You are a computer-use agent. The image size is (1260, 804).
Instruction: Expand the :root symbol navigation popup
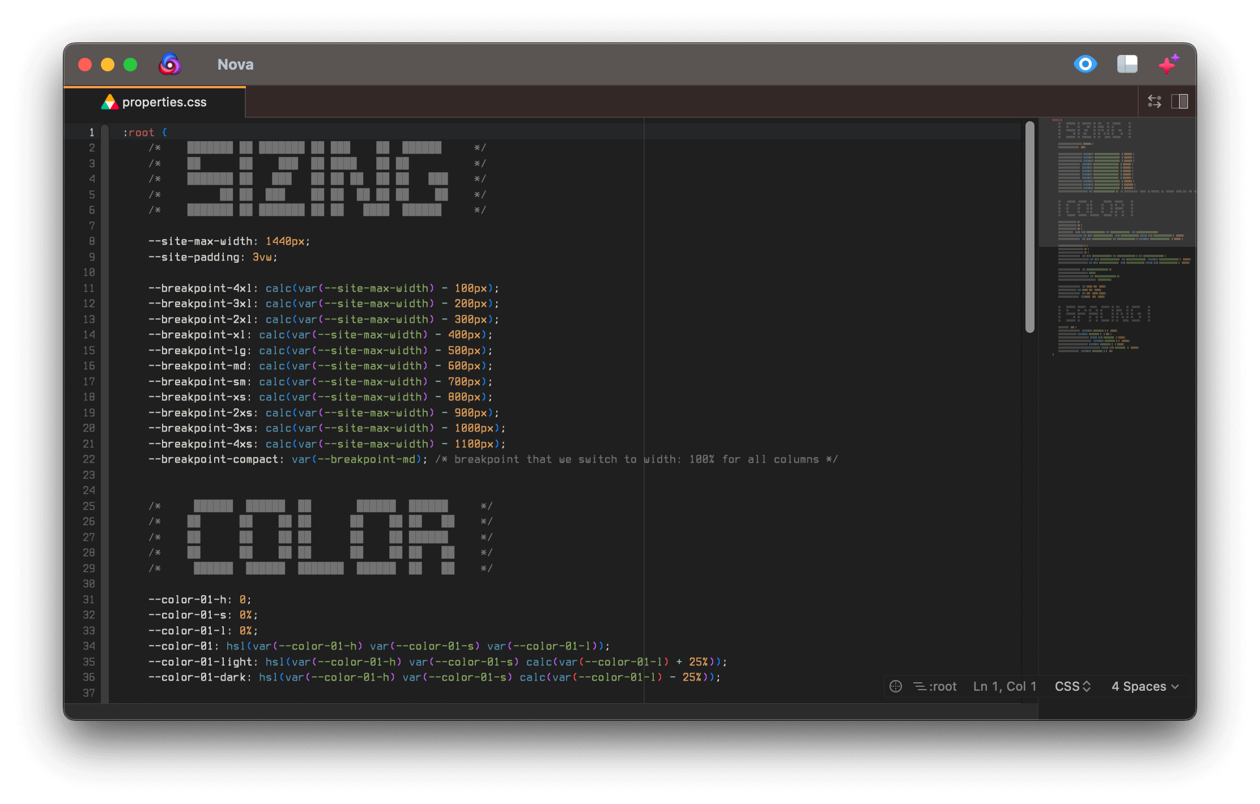[x=942, y=686]
